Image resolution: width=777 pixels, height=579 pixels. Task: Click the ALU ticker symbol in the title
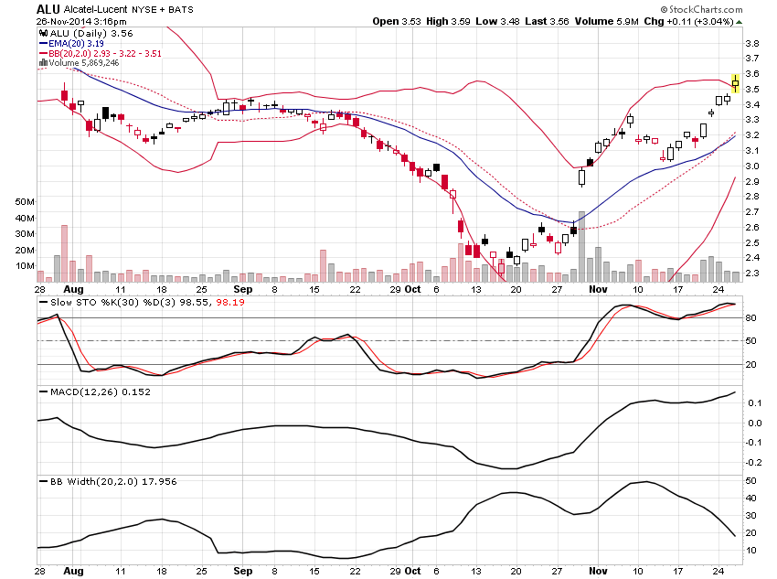(48, 9)
